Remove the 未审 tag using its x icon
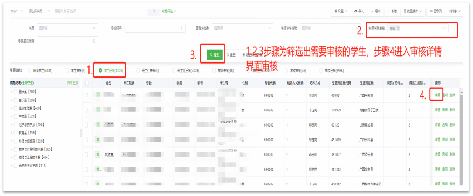This screenshot has height=196, width=473. click(x=398, y=29)
